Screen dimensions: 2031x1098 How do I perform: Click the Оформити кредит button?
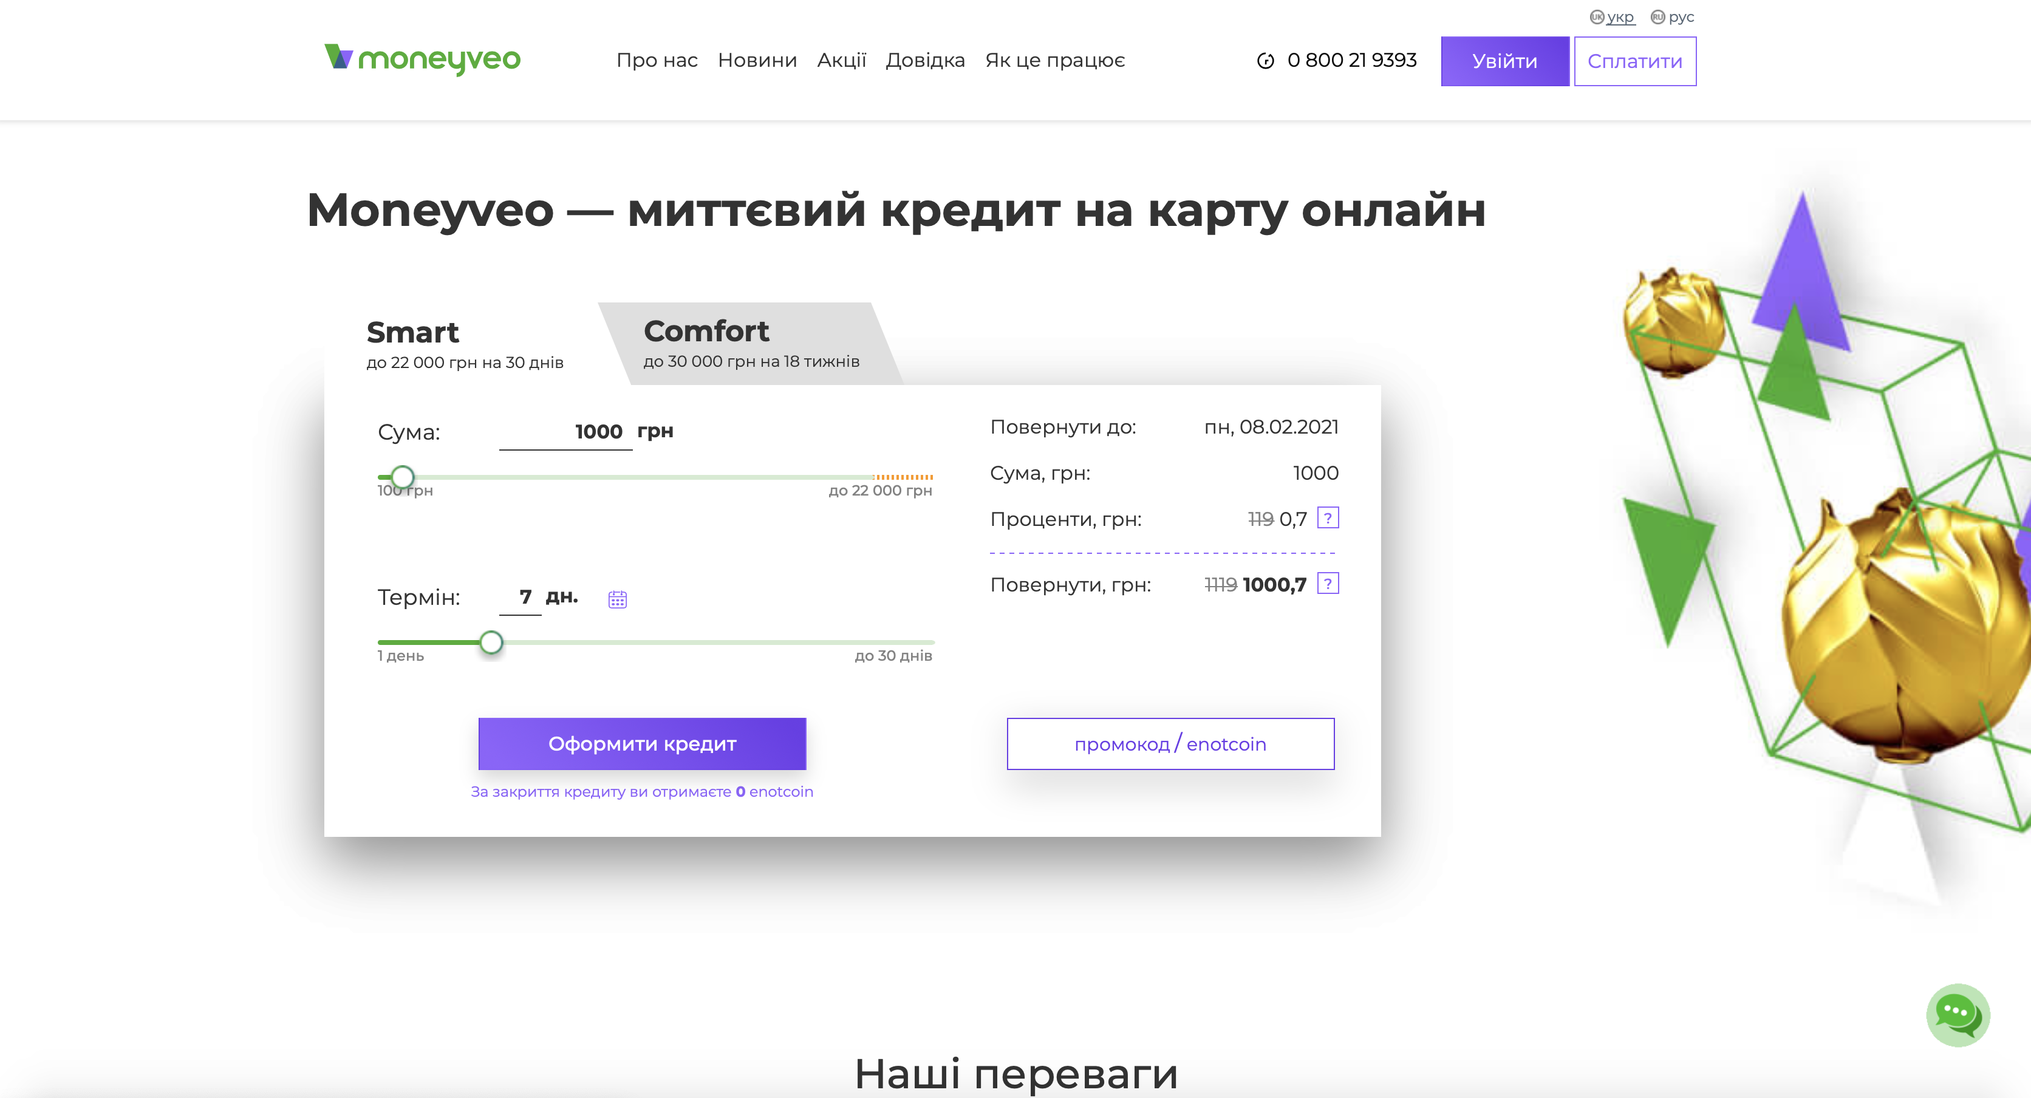[642, 743]
